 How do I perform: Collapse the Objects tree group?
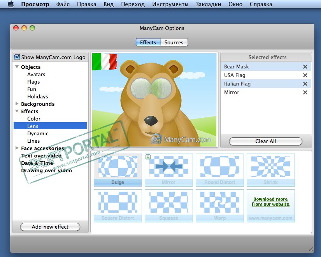pos(17,67)
